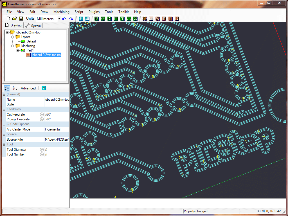
Task: Toggle the grid display button
Action: tap(87, 19)
